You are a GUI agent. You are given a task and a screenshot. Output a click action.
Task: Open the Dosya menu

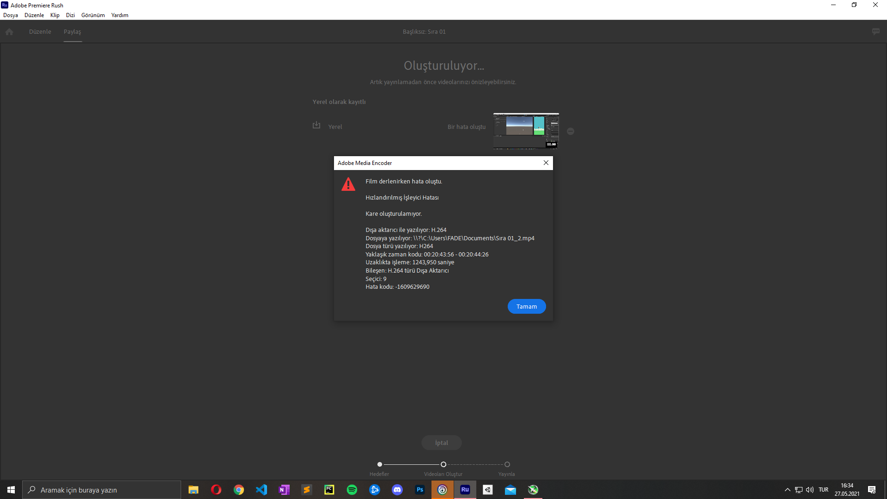[x=11, y=15]
